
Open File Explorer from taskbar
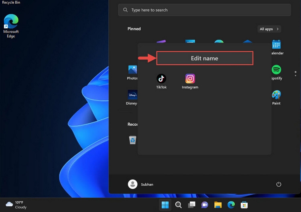pos(218,205)
